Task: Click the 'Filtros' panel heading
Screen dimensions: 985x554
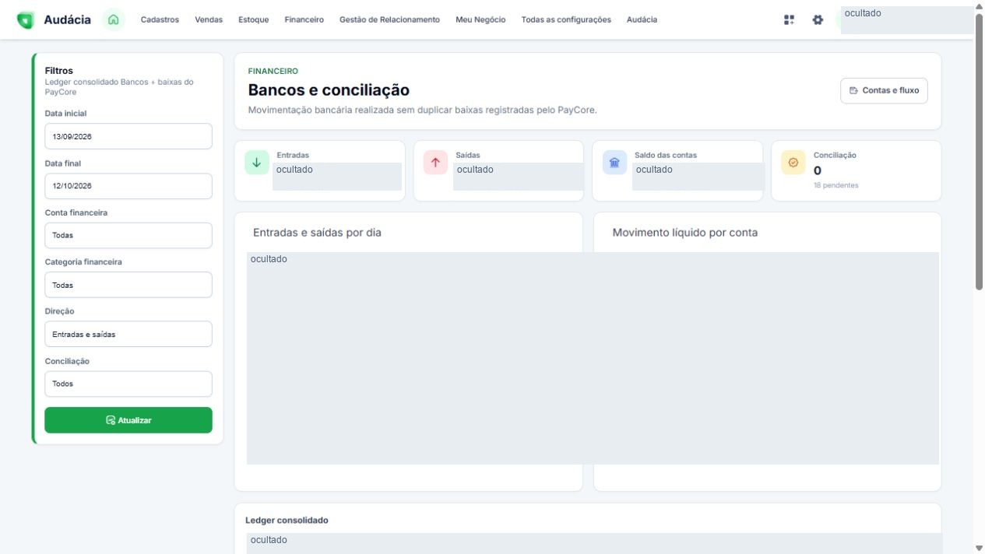Action: (58, 71)
